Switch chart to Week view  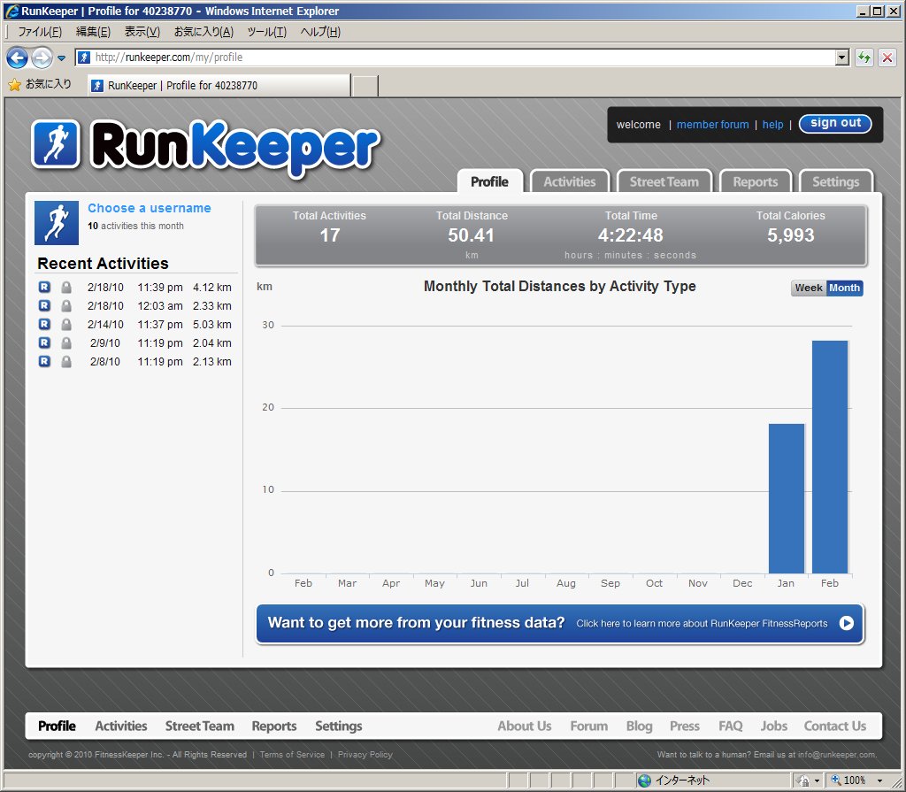[808, 288]
